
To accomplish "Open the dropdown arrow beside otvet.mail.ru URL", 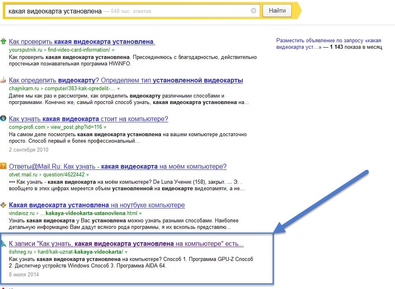I will pyautogui.click(x=88, y=175).
